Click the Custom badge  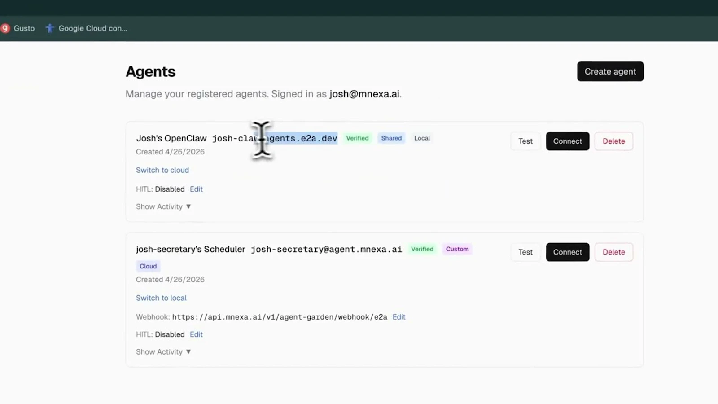457,249
